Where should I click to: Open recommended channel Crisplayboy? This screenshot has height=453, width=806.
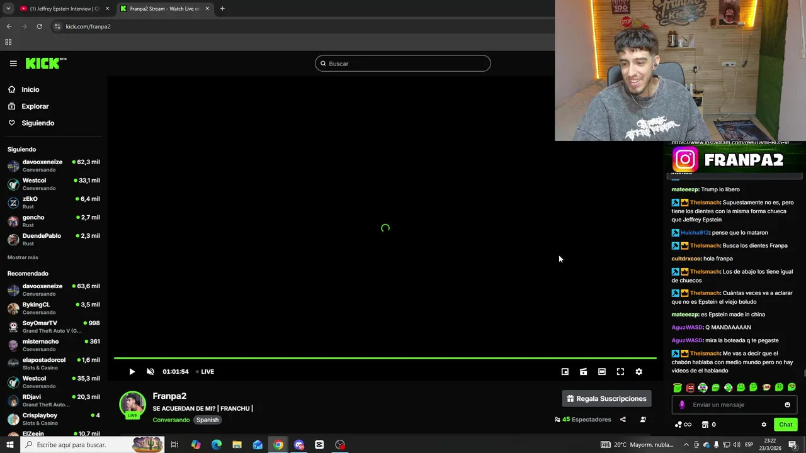pyautogui.click(x=54, y=419)
